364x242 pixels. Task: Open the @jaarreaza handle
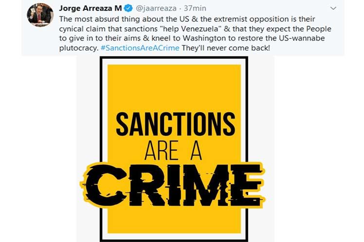156,8
